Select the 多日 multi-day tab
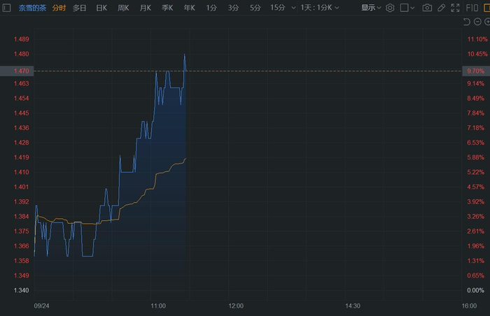The image size is (490, 316). [80, 8]
